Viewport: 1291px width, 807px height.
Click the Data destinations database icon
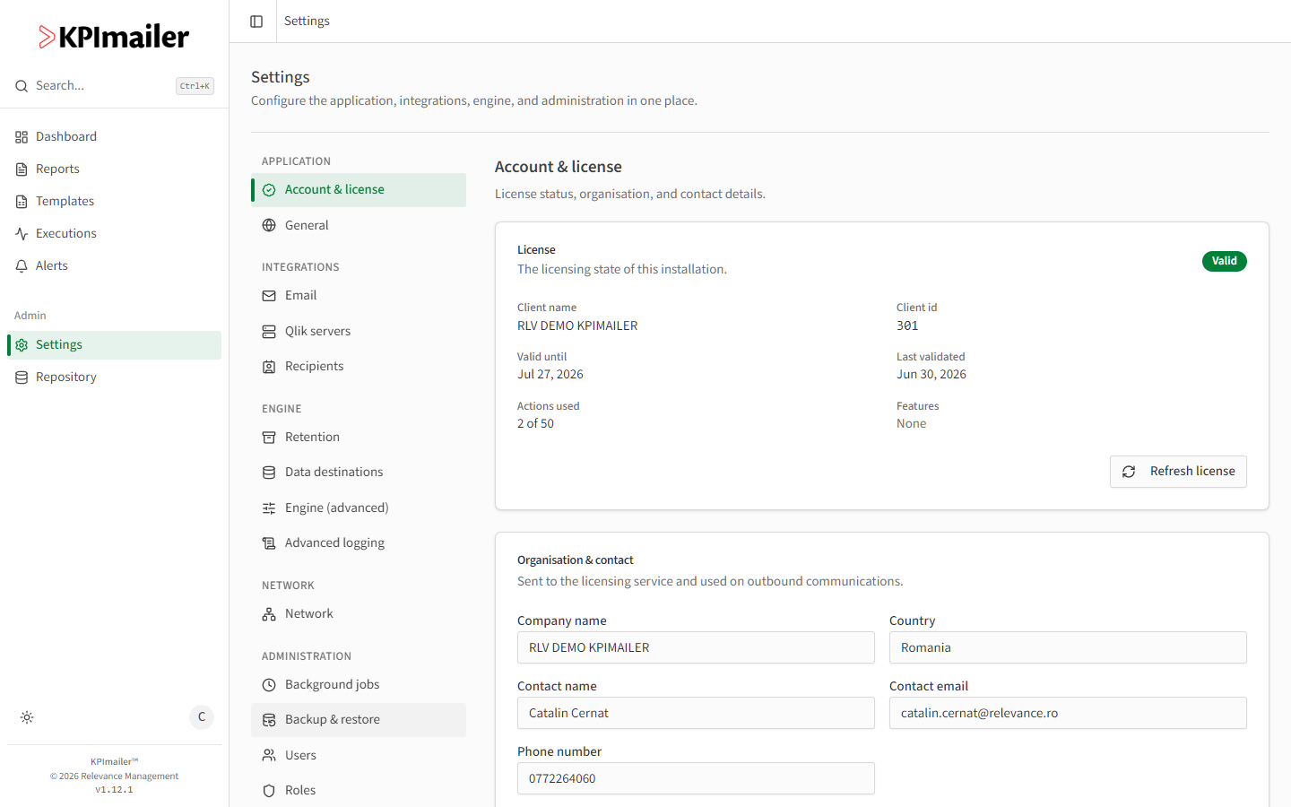(269, 473)
